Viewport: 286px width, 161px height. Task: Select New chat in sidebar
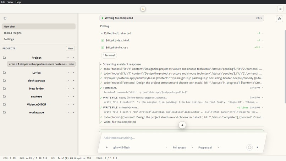39,27
